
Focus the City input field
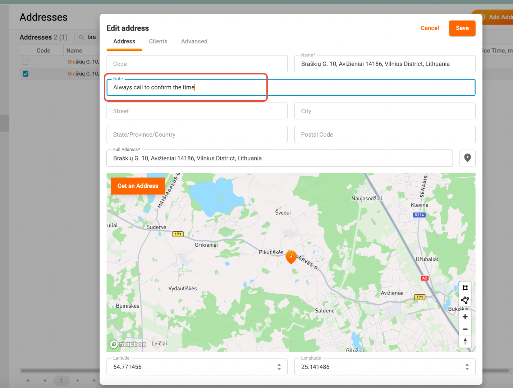[x=385, y=111]
